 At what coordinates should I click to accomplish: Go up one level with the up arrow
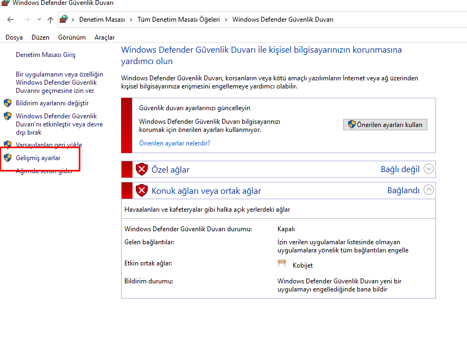51,20
